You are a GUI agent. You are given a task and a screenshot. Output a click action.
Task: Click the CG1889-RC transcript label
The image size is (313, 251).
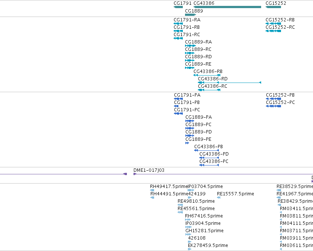198,49
